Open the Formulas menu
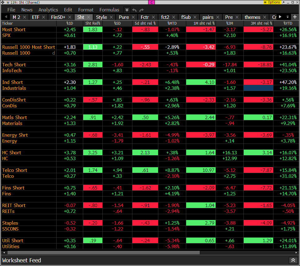This screenshot has height=266, width=300. [x=109, y=10]
